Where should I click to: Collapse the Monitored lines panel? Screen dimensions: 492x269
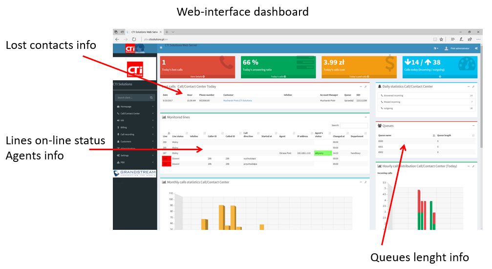tap(365, 117)
